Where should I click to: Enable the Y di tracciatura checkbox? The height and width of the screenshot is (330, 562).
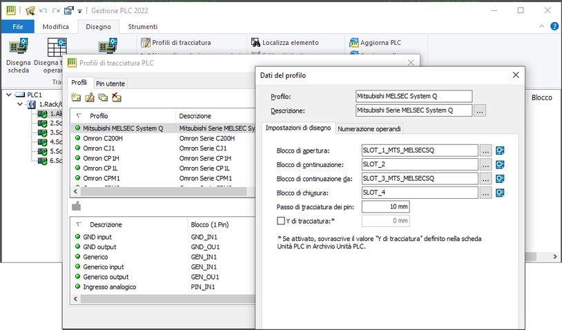(x=281, y=221)
